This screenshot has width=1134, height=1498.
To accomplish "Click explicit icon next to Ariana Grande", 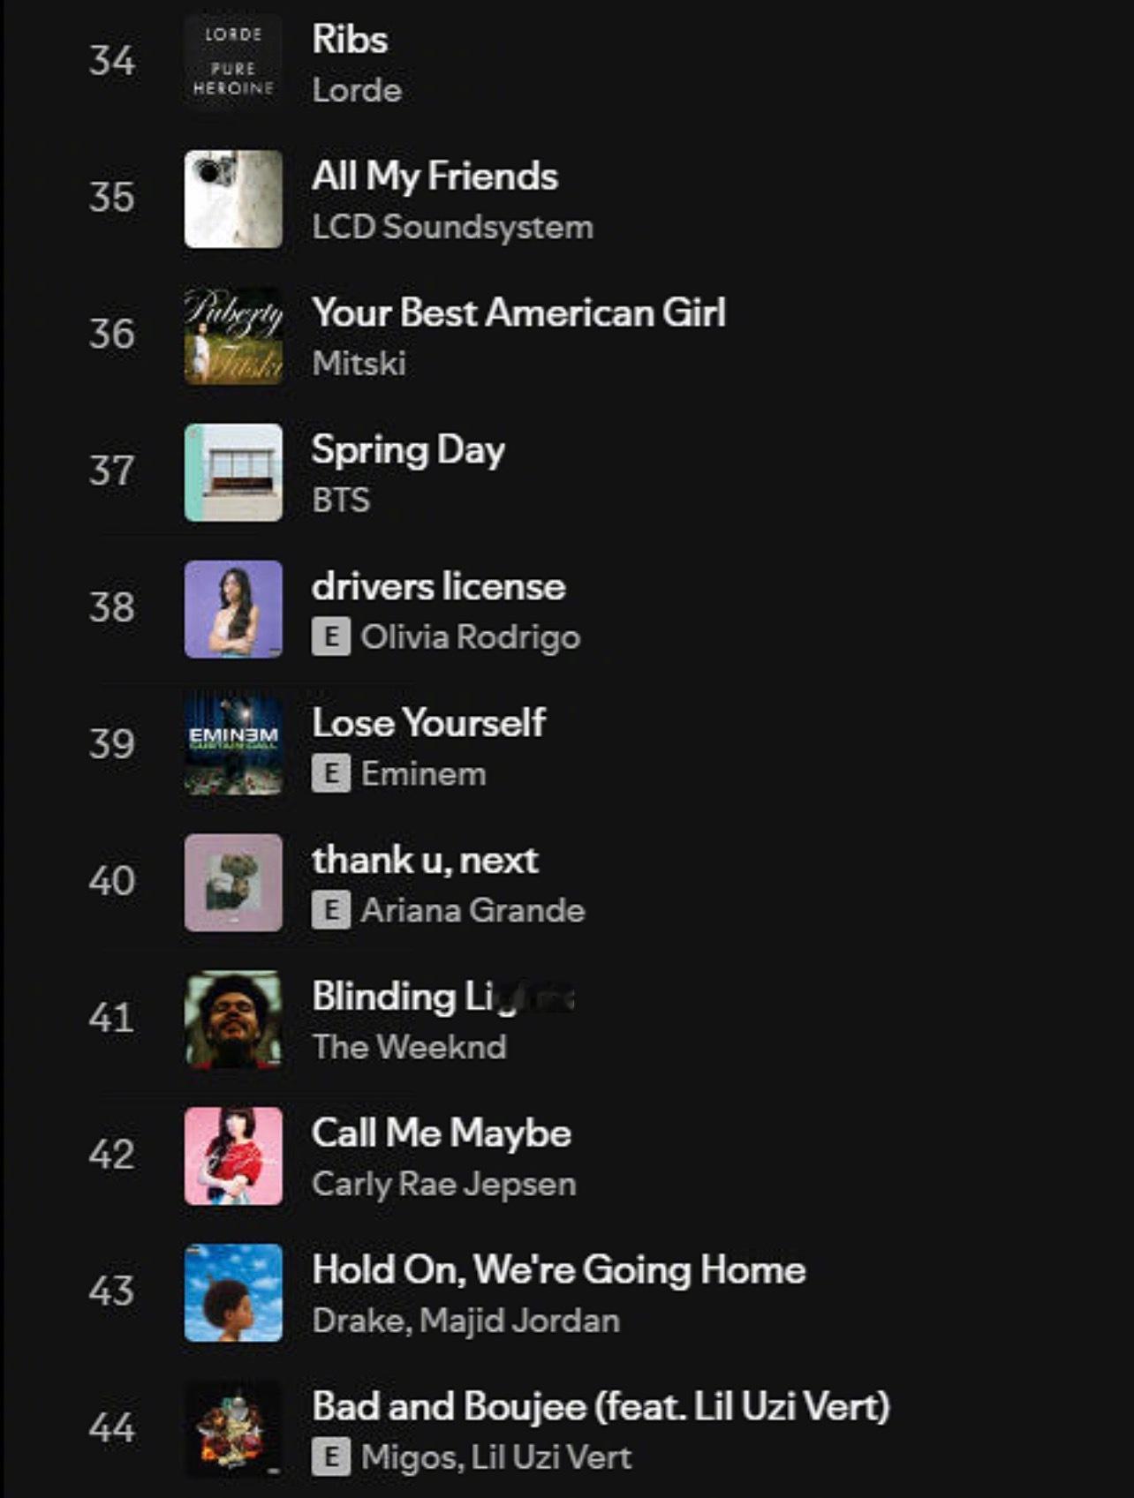I will click(331, 910).
